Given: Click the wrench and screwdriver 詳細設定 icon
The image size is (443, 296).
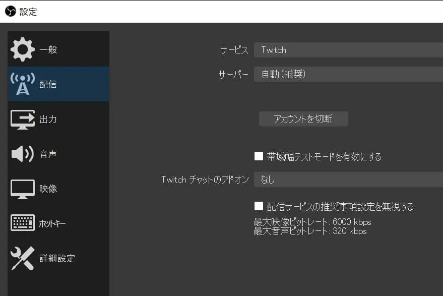Looking at the screenshot, I should click(23, 258).
